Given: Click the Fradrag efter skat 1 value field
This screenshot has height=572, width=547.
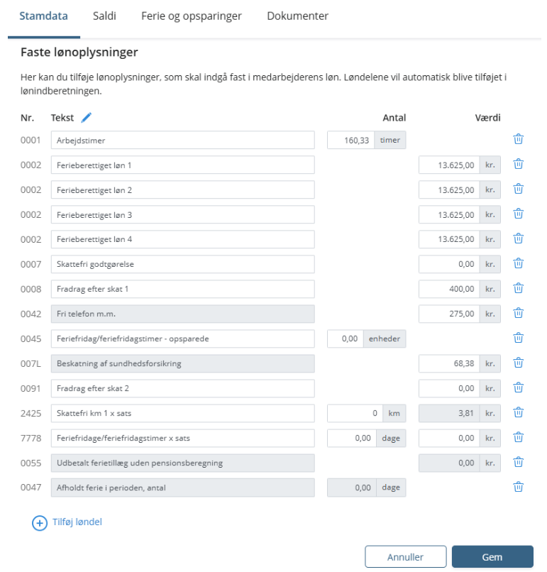Looking at the screenshot, I should [448, 289].
